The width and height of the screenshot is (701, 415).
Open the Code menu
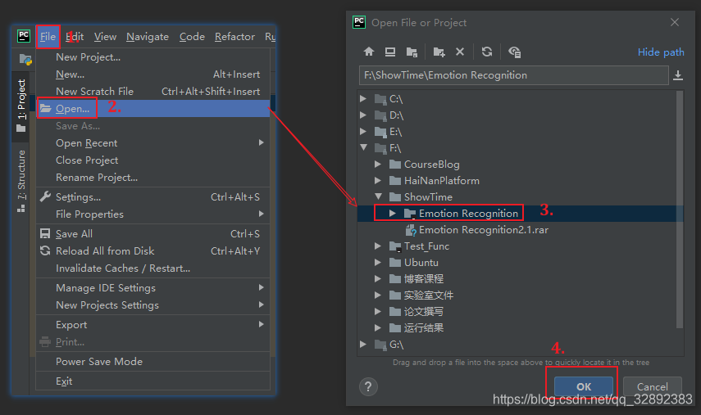(192, 37)
